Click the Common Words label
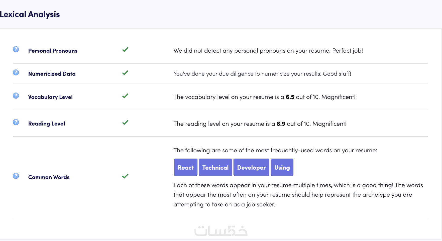Image resolution: width=442 pixels, height=241 pixels. tap(49, 177)
